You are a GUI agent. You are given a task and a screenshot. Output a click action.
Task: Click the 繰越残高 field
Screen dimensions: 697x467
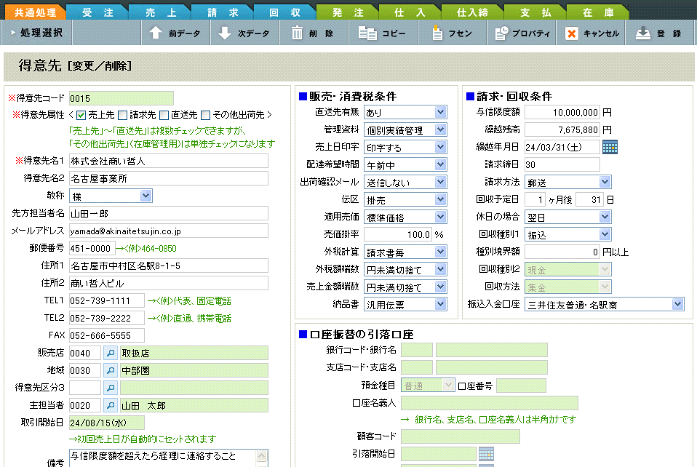pos(562,129)
